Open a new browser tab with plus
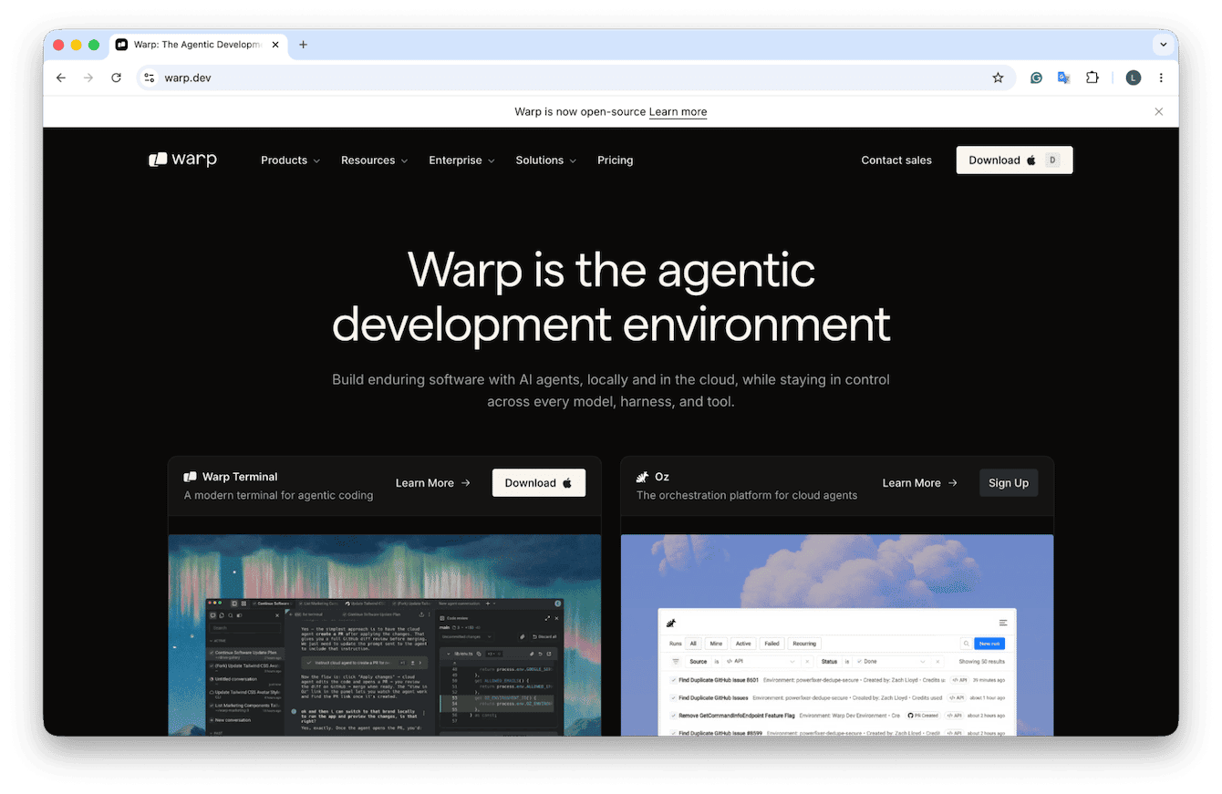 coord(304,45)
